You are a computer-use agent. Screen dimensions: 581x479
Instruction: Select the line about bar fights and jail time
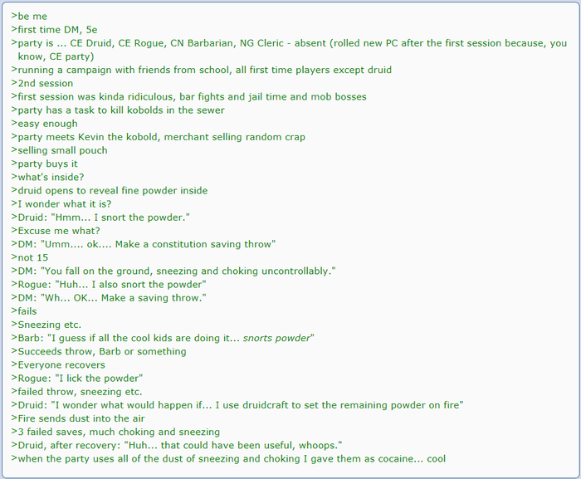click(x=188, y=96)
